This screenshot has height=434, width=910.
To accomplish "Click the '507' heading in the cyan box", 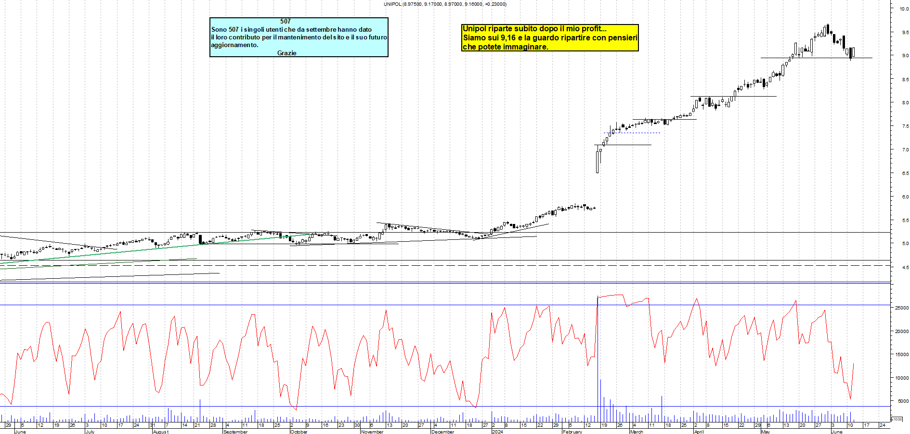I will 286,21.
